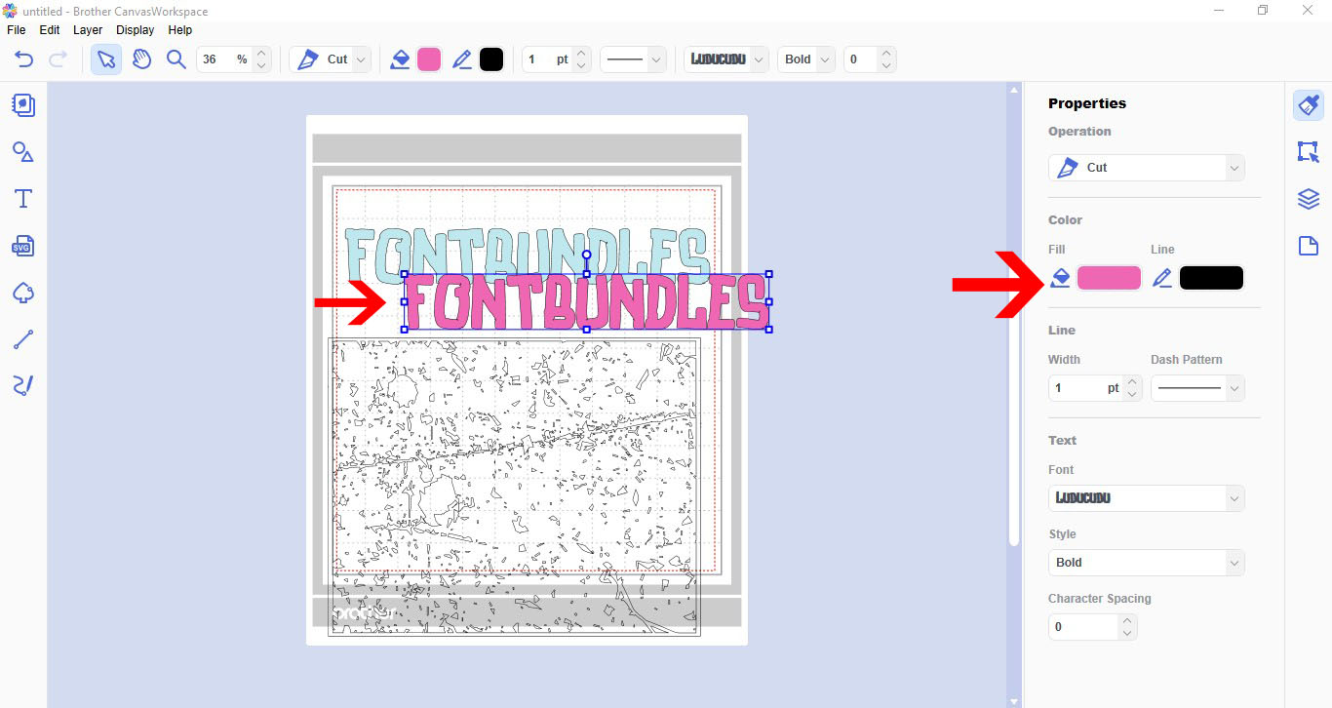
Task: Open the zoom magnifier tool
Action: click(x=176, y=59)
